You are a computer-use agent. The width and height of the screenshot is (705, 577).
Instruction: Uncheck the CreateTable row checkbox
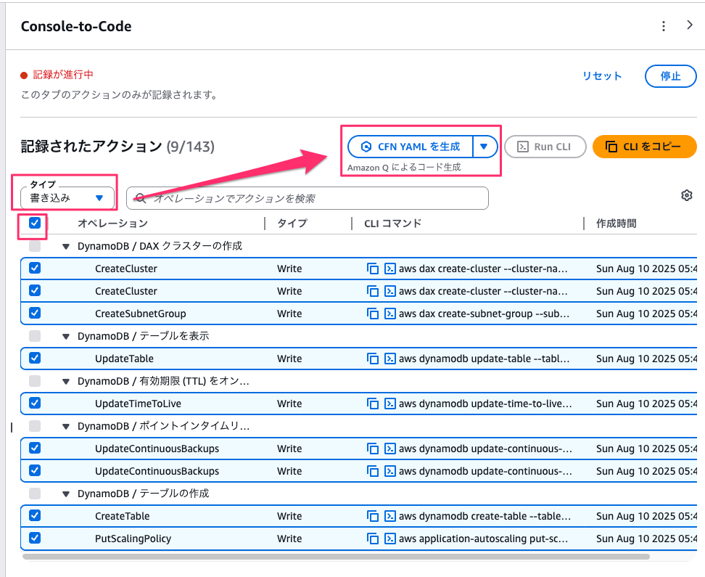pos(35,515)
